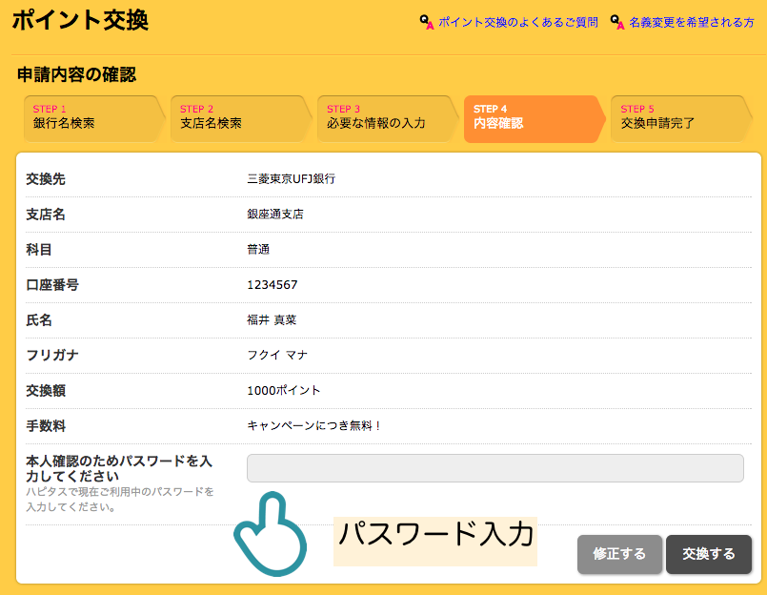The image size is (767, 595).
Task: Click the 修正する button
Action: tap(619, 554)
